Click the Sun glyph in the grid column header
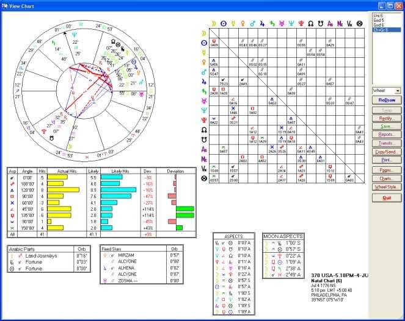This screenshot has width=405, height=321. (x=224, y=24)
